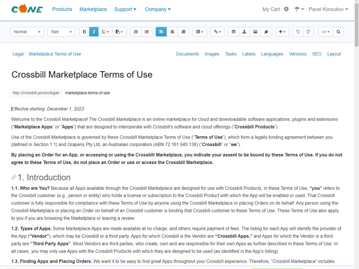The height and width of the screenshot is (269, 359).
Task: Switch to the Images tab
Action: click(212, 54)
